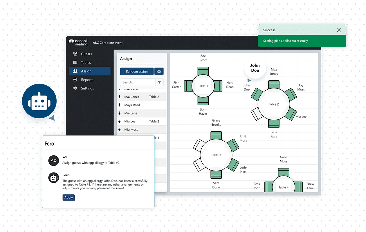Close the Success notification
366x232 pixels.
point(339,30)
